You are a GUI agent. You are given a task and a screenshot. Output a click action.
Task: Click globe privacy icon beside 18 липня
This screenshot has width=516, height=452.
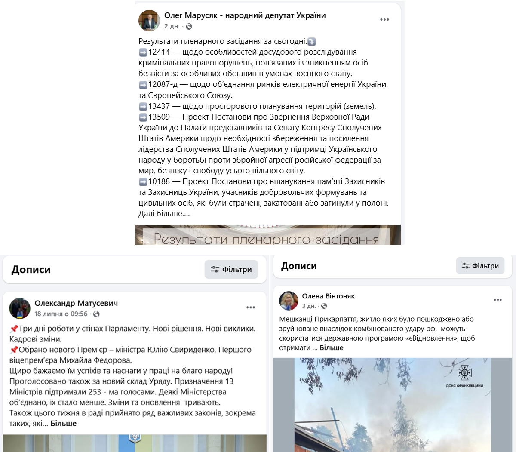96,314
